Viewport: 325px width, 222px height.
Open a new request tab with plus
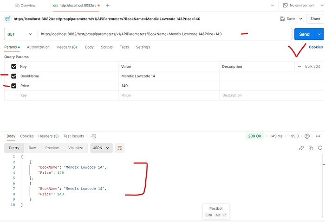108,6
